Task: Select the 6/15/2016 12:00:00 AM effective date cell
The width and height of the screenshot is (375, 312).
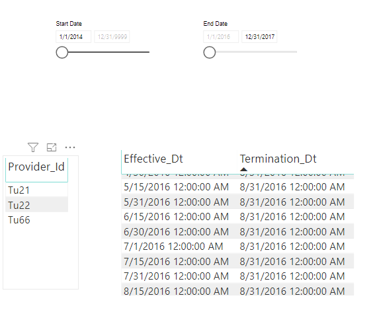Action: tap(177, 217)
